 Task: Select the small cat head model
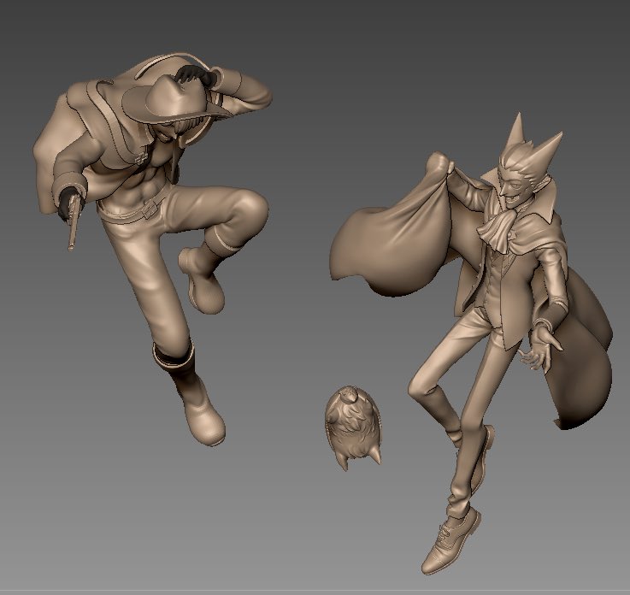352,427
